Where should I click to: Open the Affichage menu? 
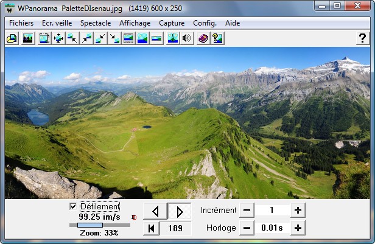(135, 23)
